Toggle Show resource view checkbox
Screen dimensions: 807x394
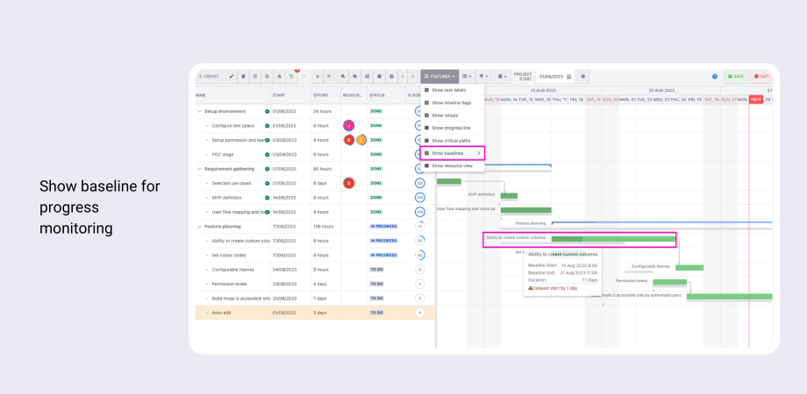426,166
